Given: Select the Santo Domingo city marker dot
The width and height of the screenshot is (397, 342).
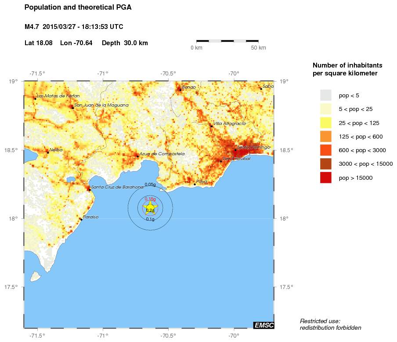Looking at the screenshot, I should point(235,150).
